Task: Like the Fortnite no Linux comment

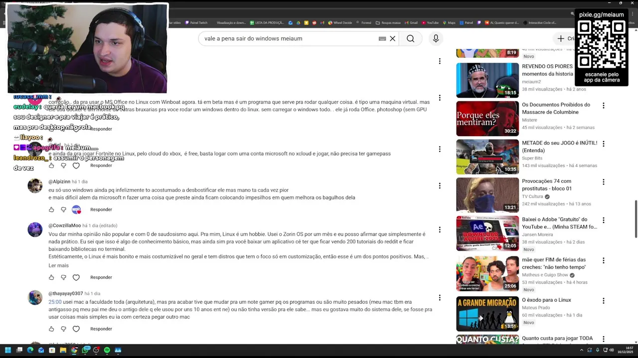Action: click(x=51, y=166)
